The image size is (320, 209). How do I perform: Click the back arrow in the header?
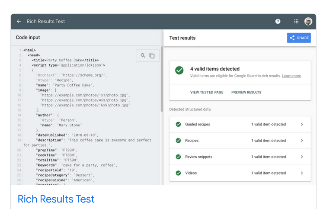click(x=19, y=22)
